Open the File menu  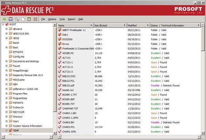[x=43, y=19]
